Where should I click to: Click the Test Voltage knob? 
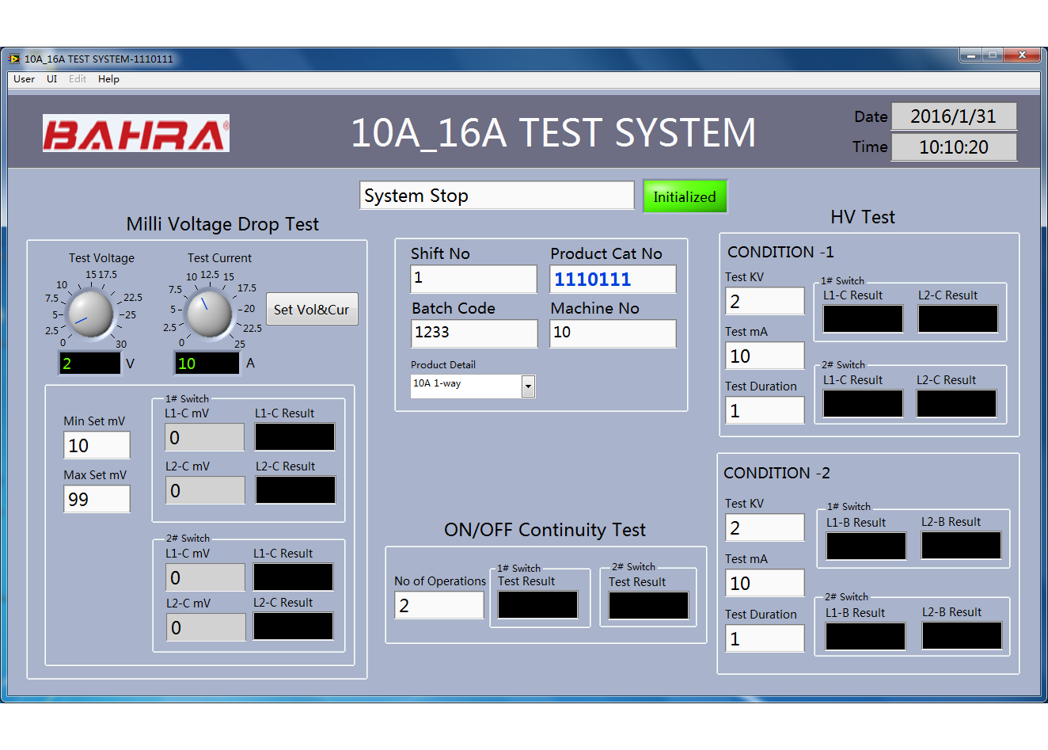point(90,314)
